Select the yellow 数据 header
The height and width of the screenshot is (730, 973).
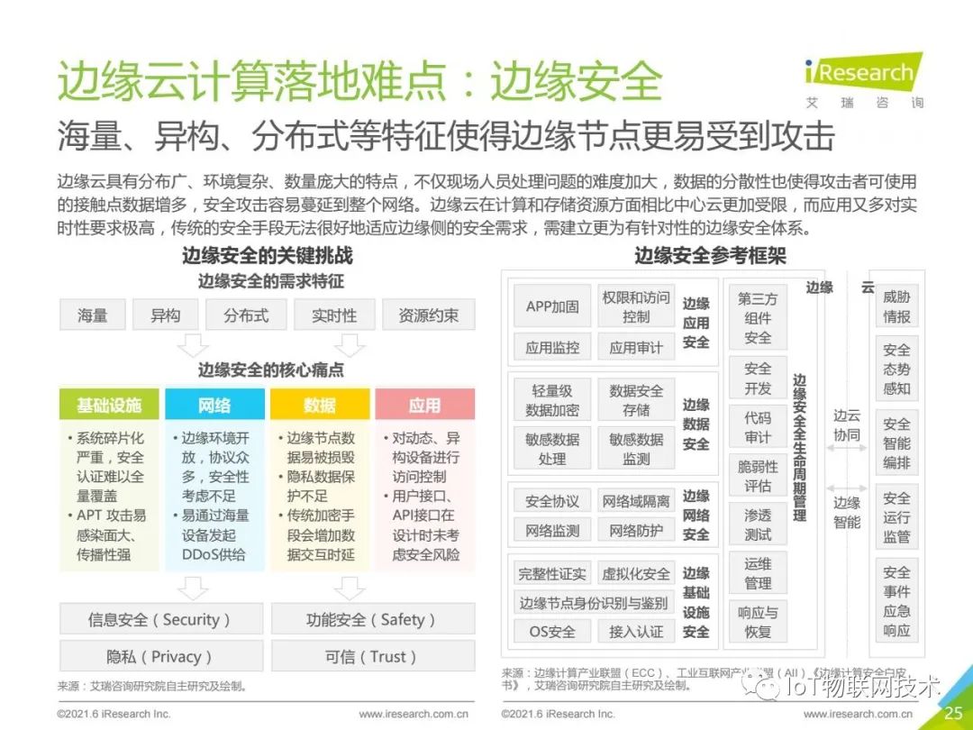(320, 405)
